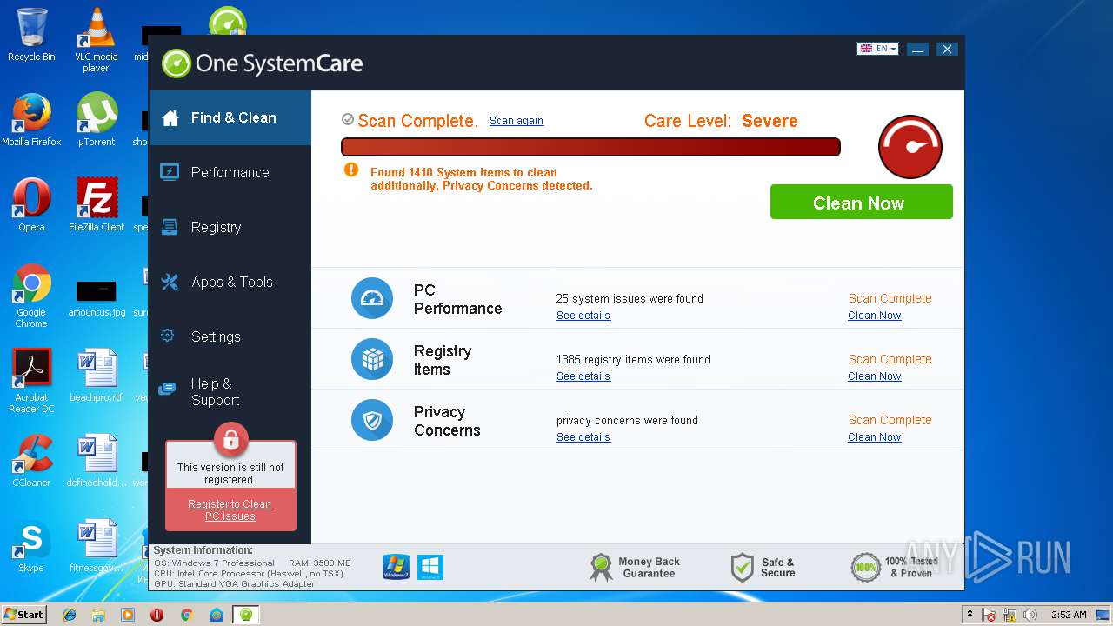Click Register to Clean PC issues link
Viewport: 1113px width, 626px height.
[230, 510]
